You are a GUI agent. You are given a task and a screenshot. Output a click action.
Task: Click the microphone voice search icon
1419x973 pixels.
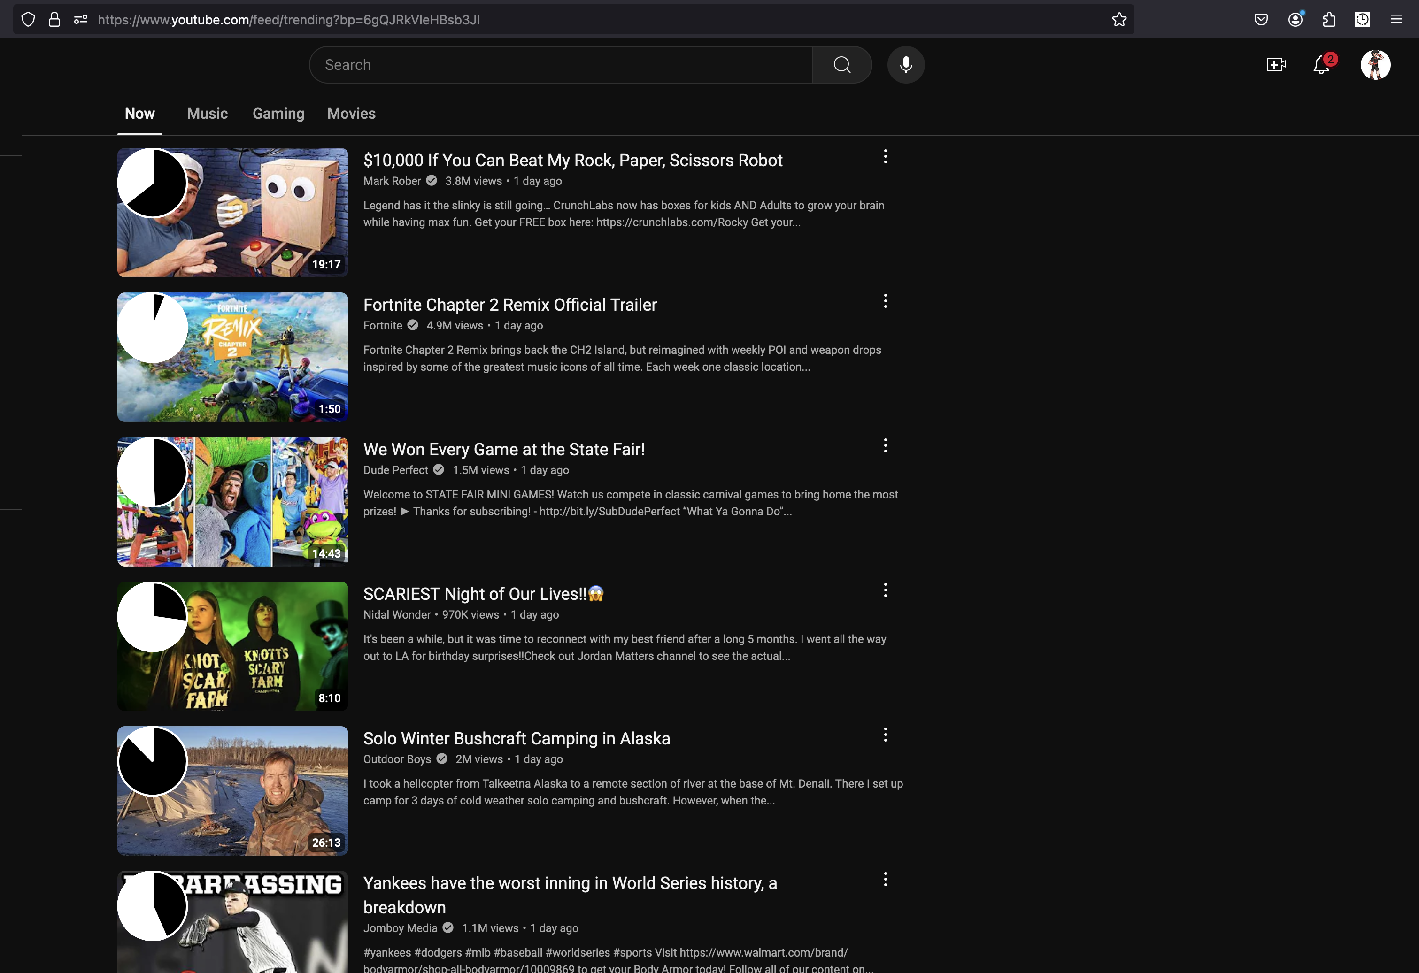pos(905,65)
